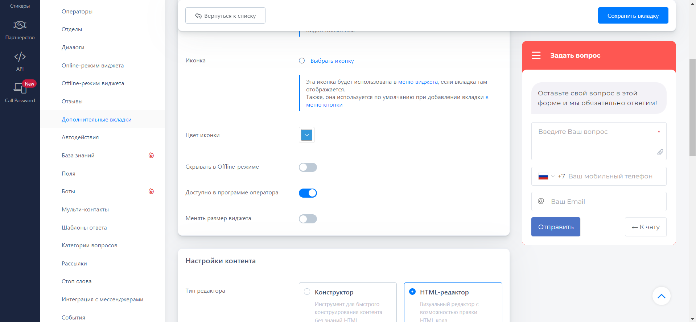The height and width of the screenshot is (322, 696).
Task: Go to Шаблоны ответа menu item
Action: click(84, 228)
